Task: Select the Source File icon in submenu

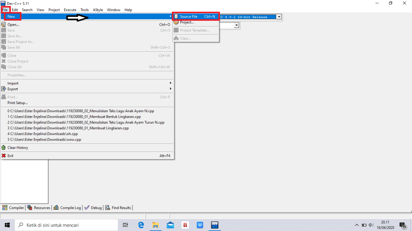Action: (x=176, y=16)
